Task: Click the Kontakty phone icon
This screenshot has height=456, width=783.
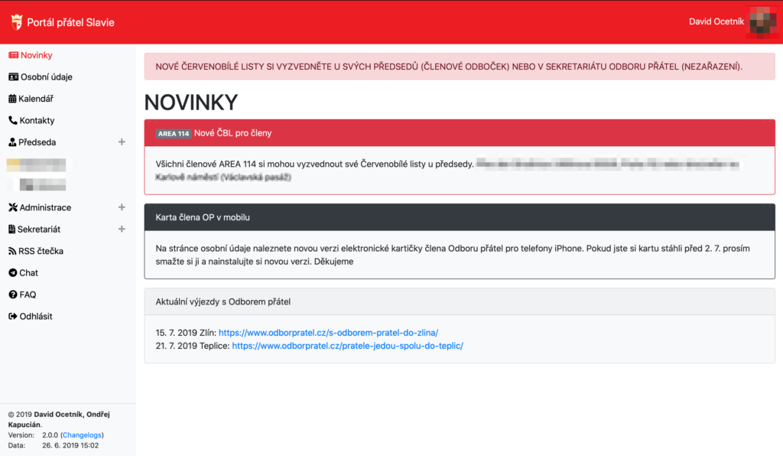Action: [13, 120]
